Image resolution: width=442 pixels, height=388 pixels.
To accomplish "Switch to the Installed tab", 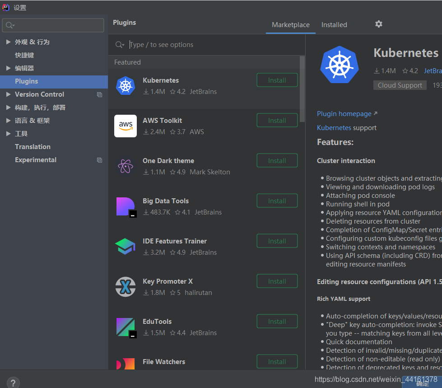I will (x=334, y=25).
